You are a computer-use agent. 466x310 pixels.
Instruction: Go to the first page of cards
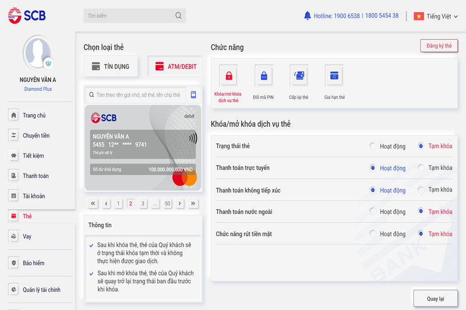(x=93, y=204)
